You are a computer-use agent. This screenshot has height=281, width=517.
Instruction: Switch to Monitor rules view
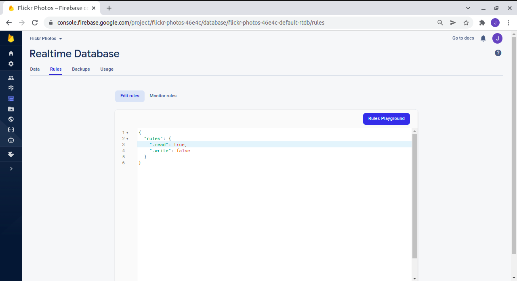pyautogui.click(x=163, y=96)
